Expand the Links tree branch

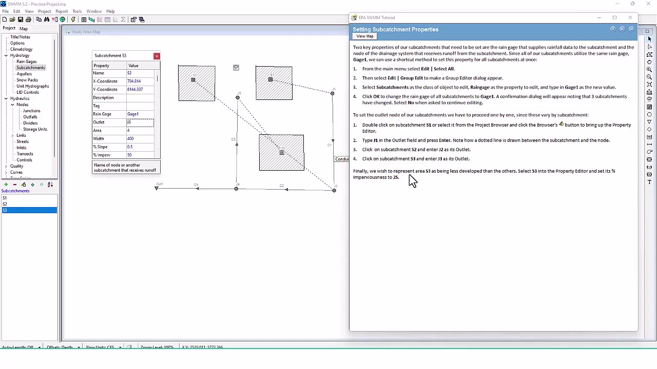pos(12,135)
